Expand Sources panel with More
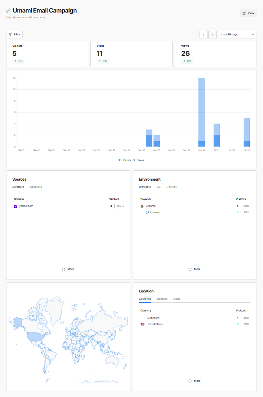The image size is (263, 397). point(68,269)
